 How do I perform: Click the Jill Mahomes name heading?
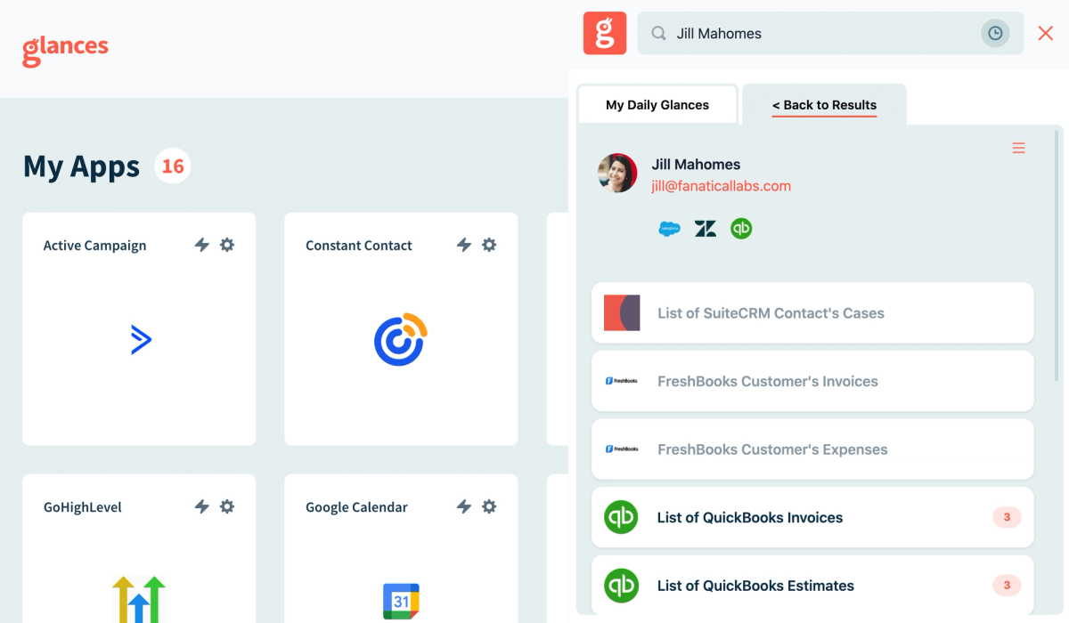tap(696, 165)
